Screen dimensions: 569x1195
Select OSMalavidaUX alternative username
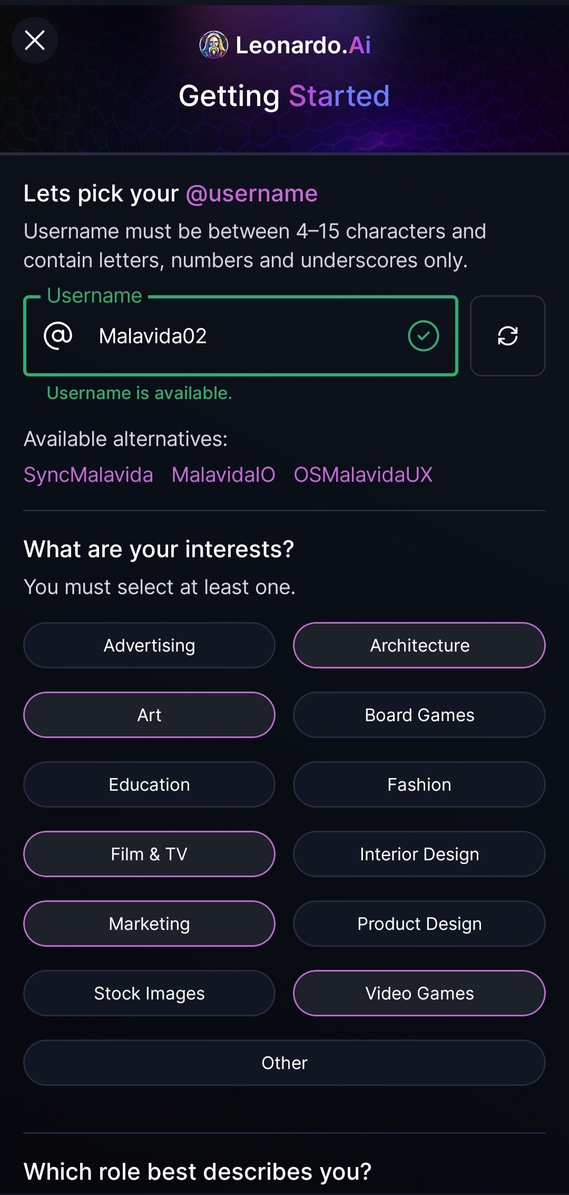coord(363,475)
